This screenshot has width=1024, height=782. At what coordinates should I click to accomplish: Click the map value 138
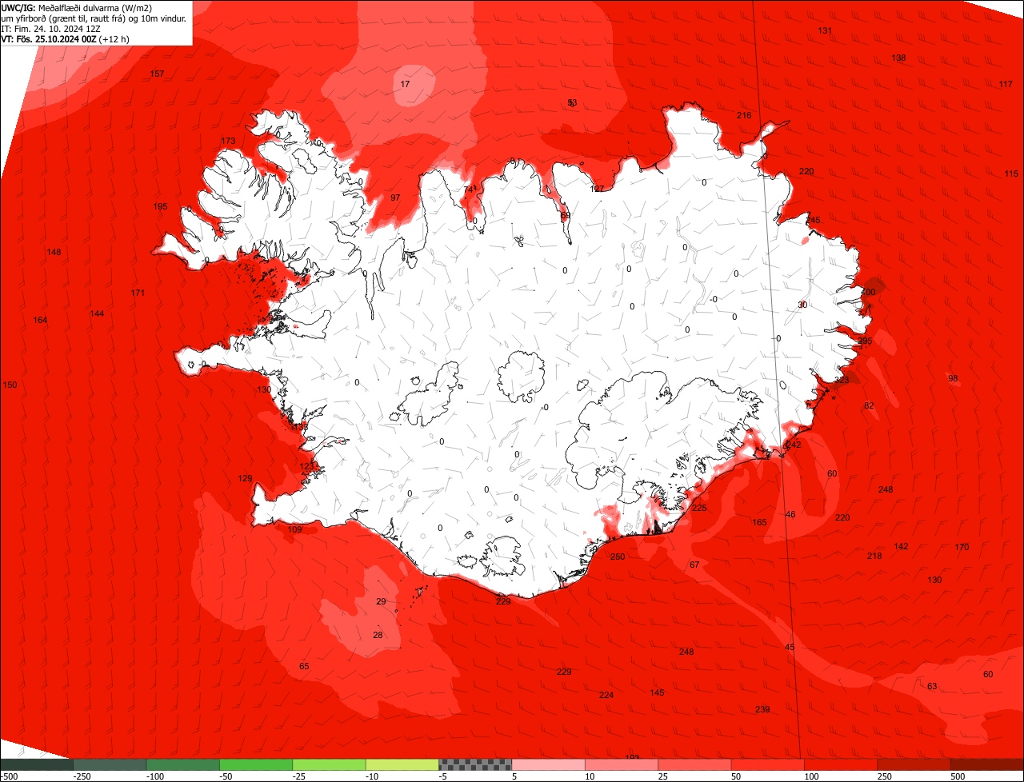coord(899,58)
